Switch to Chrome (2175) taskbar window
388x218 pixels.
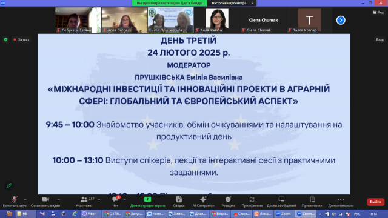(113, 214)
